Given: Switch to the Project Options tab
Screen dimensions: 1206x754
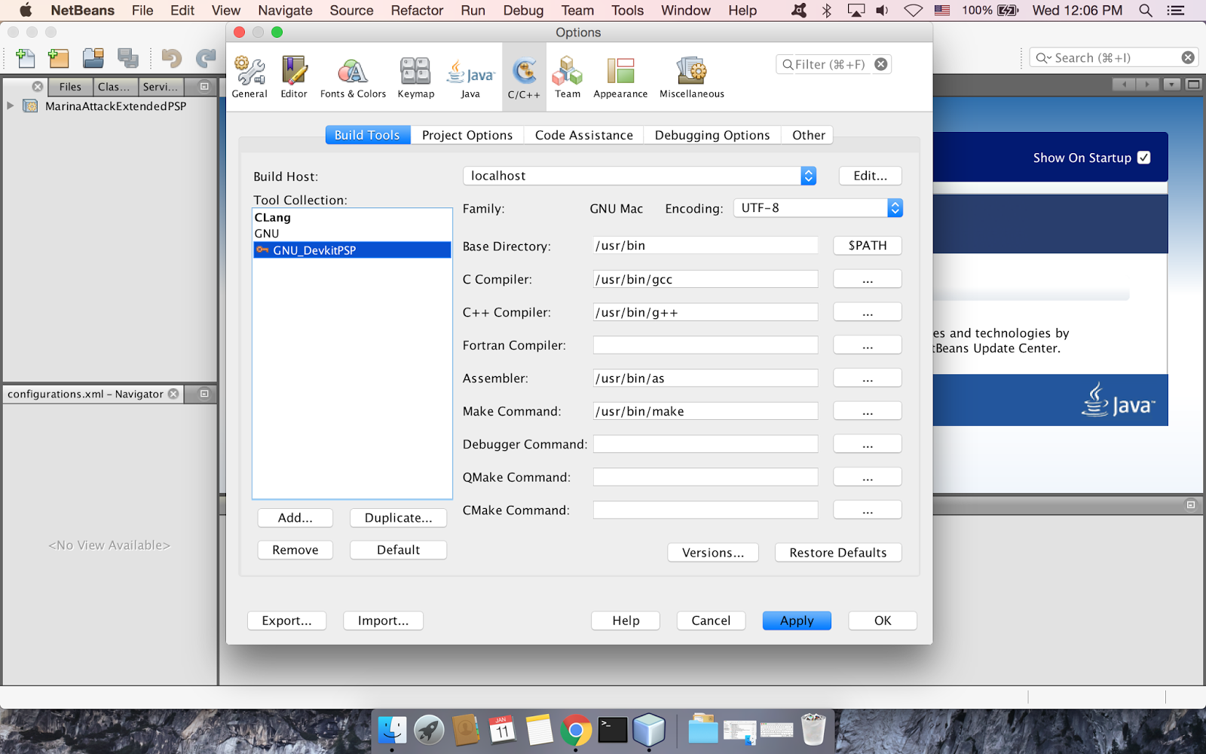Looking at the screenshot, I should [467, 135].
